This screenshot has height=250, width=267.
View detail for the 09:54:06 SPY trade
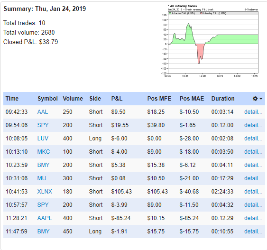253,125
